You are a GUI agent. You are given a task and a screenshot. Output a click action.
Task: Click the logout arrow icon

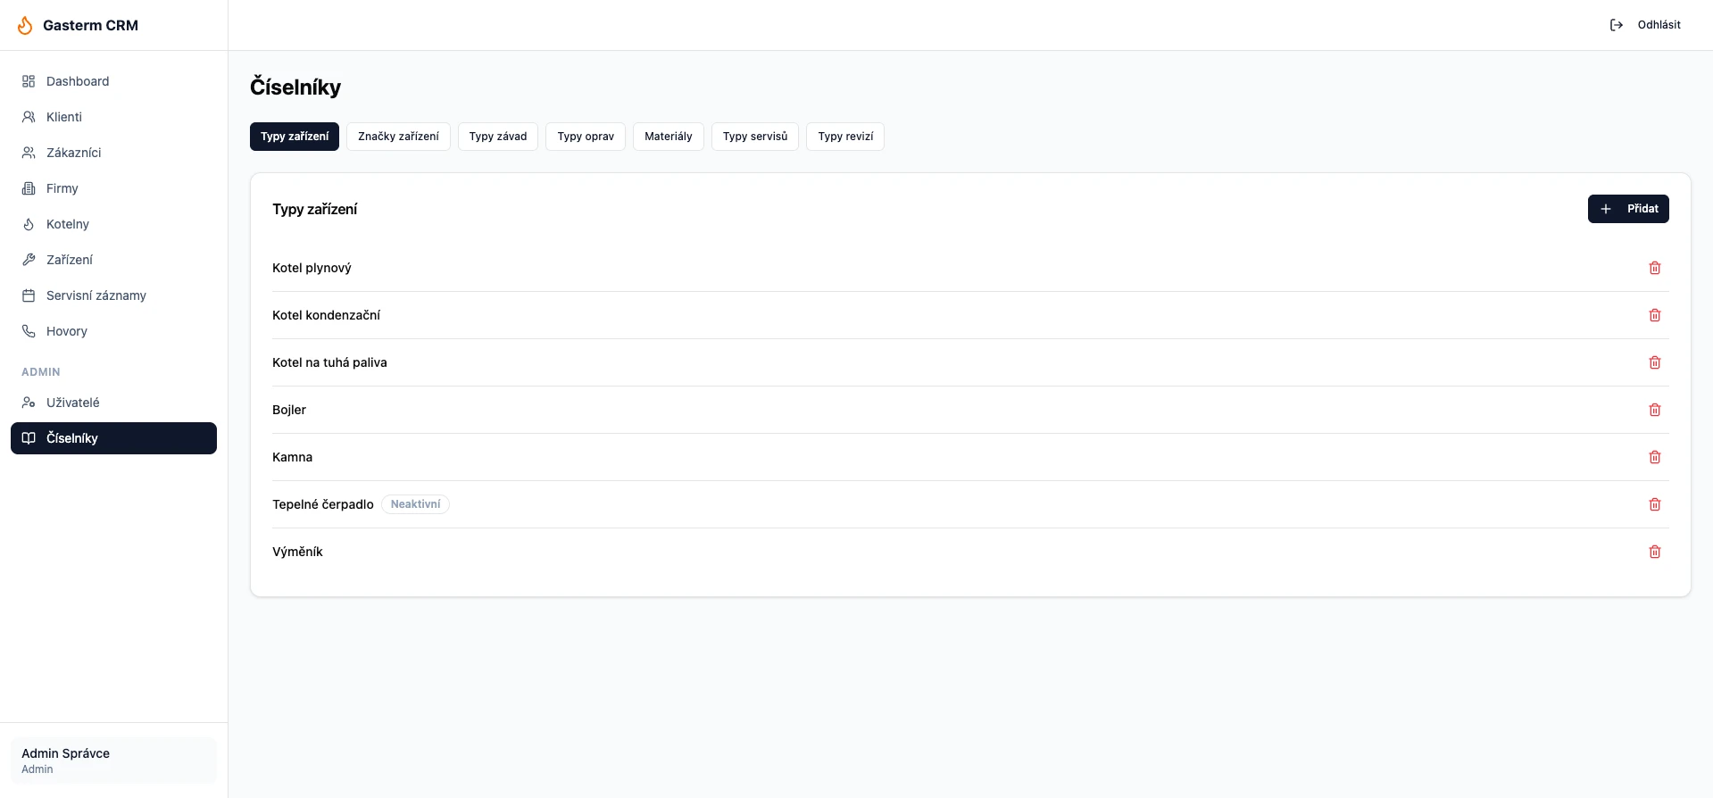[1617, 25]
